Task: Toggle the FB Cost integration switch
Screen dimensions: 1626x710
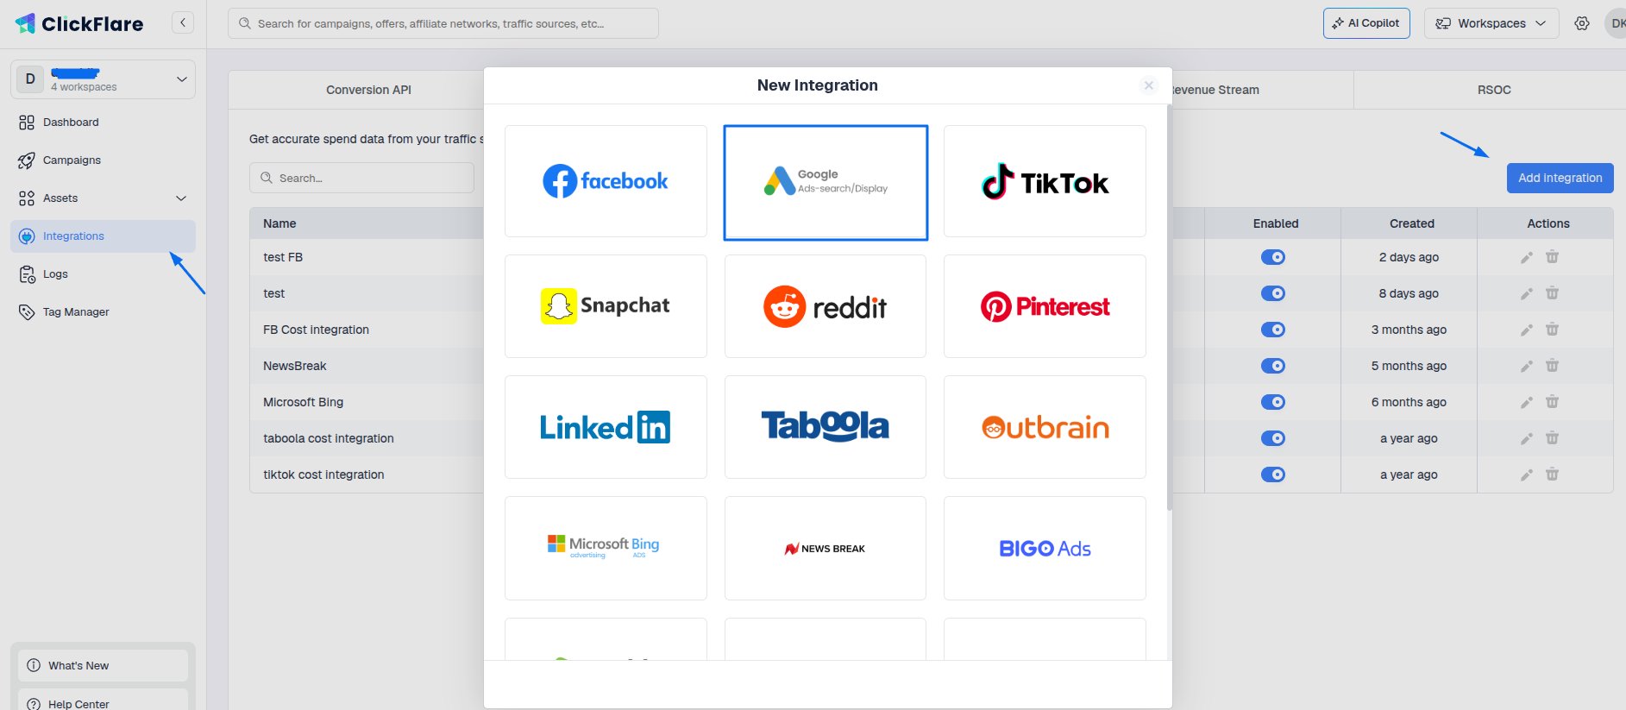Action: (1273, 330)
